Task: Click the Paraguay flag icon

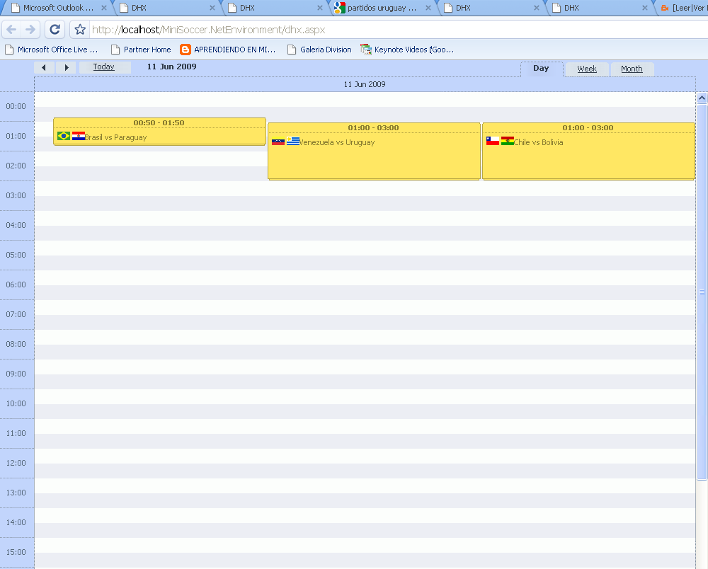Action: click(79, 136)
